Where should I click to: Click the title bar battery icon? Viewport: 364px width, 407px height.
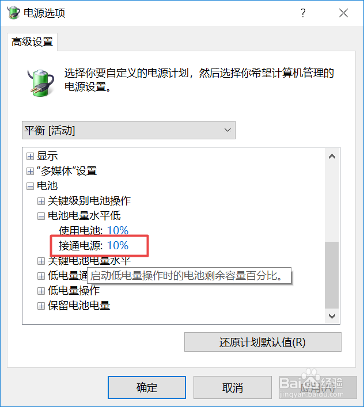tap(13, 13)
